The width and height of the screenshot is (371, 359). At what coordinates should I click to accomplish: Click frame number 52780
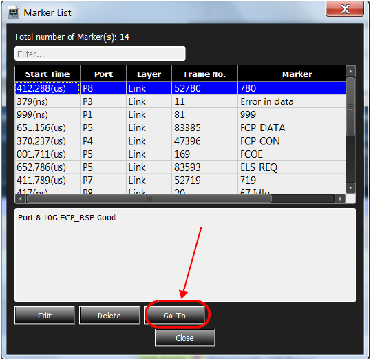click(x=204, y=88)
